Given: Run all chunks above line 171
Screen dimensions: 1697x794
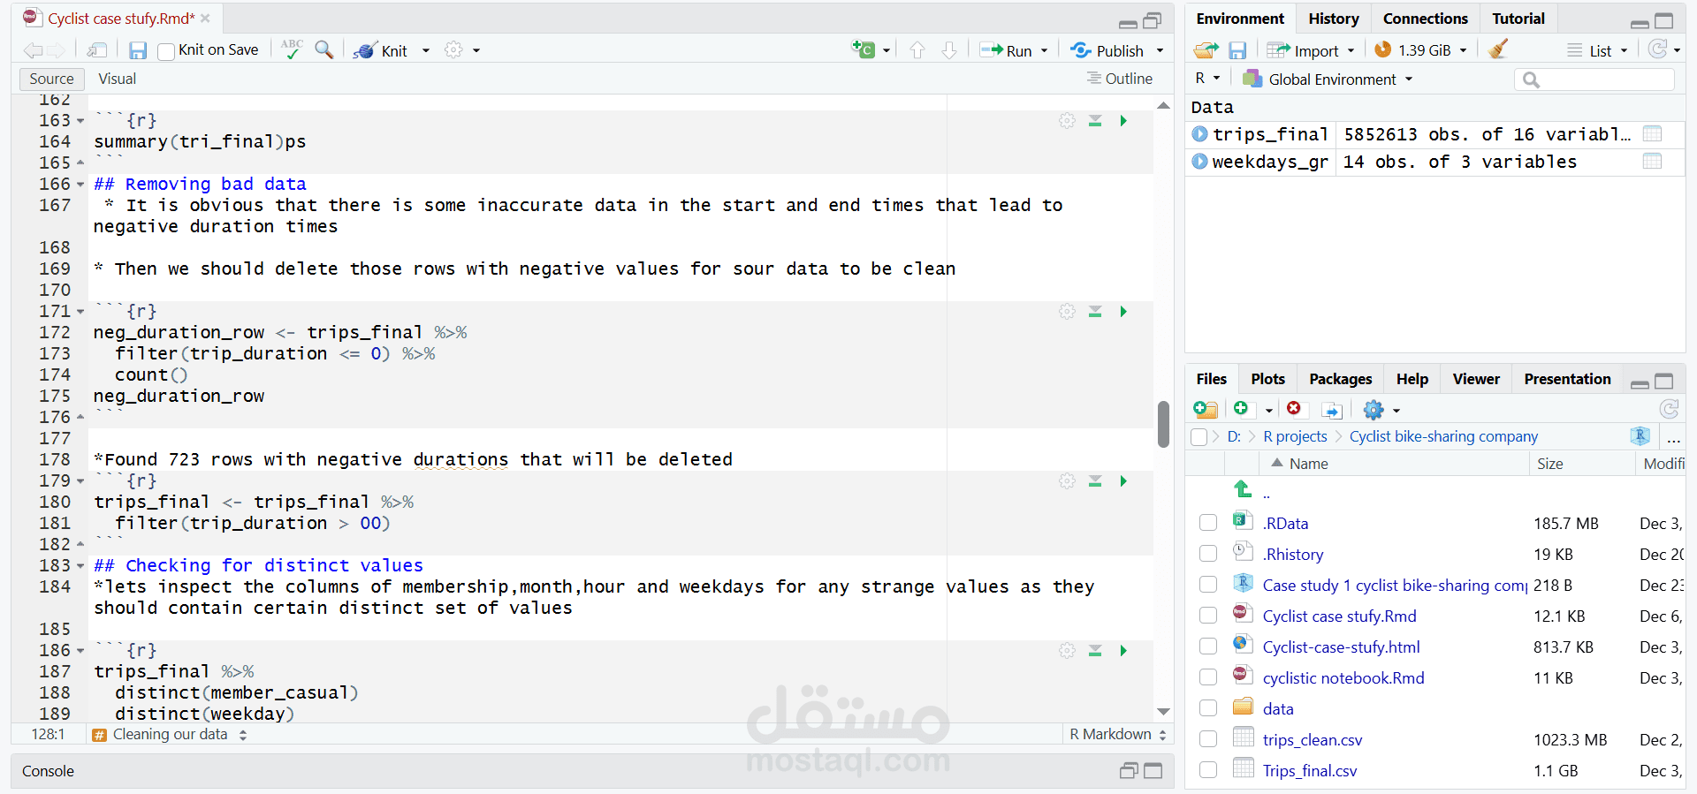Looking at the screenshot, I should (1095, 312).
